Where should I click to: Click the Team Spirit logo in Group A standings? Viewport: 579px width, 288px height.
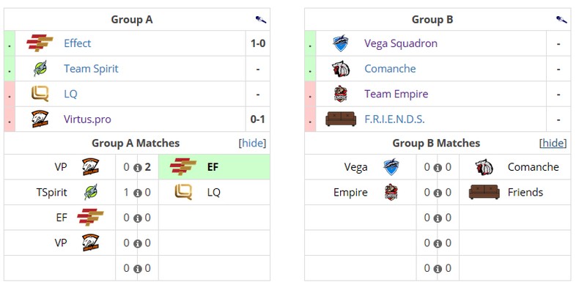click(x=40, y=68)
